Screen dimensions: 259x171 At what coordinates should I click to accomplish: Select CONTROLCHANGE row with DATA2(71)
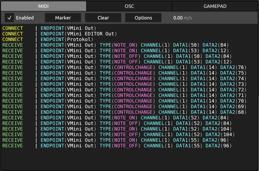pos(124,95)
